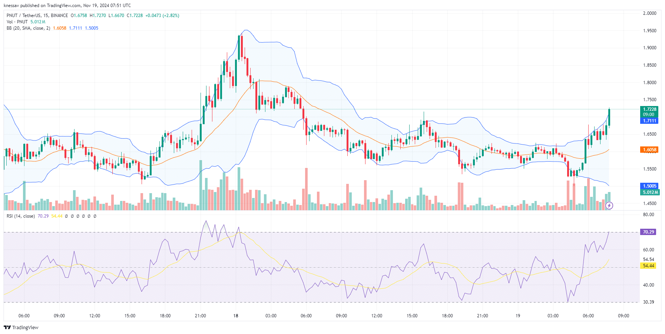Select the BB (20, SMA, close, 2) legend
665x334 pixels.
[28, 28]
